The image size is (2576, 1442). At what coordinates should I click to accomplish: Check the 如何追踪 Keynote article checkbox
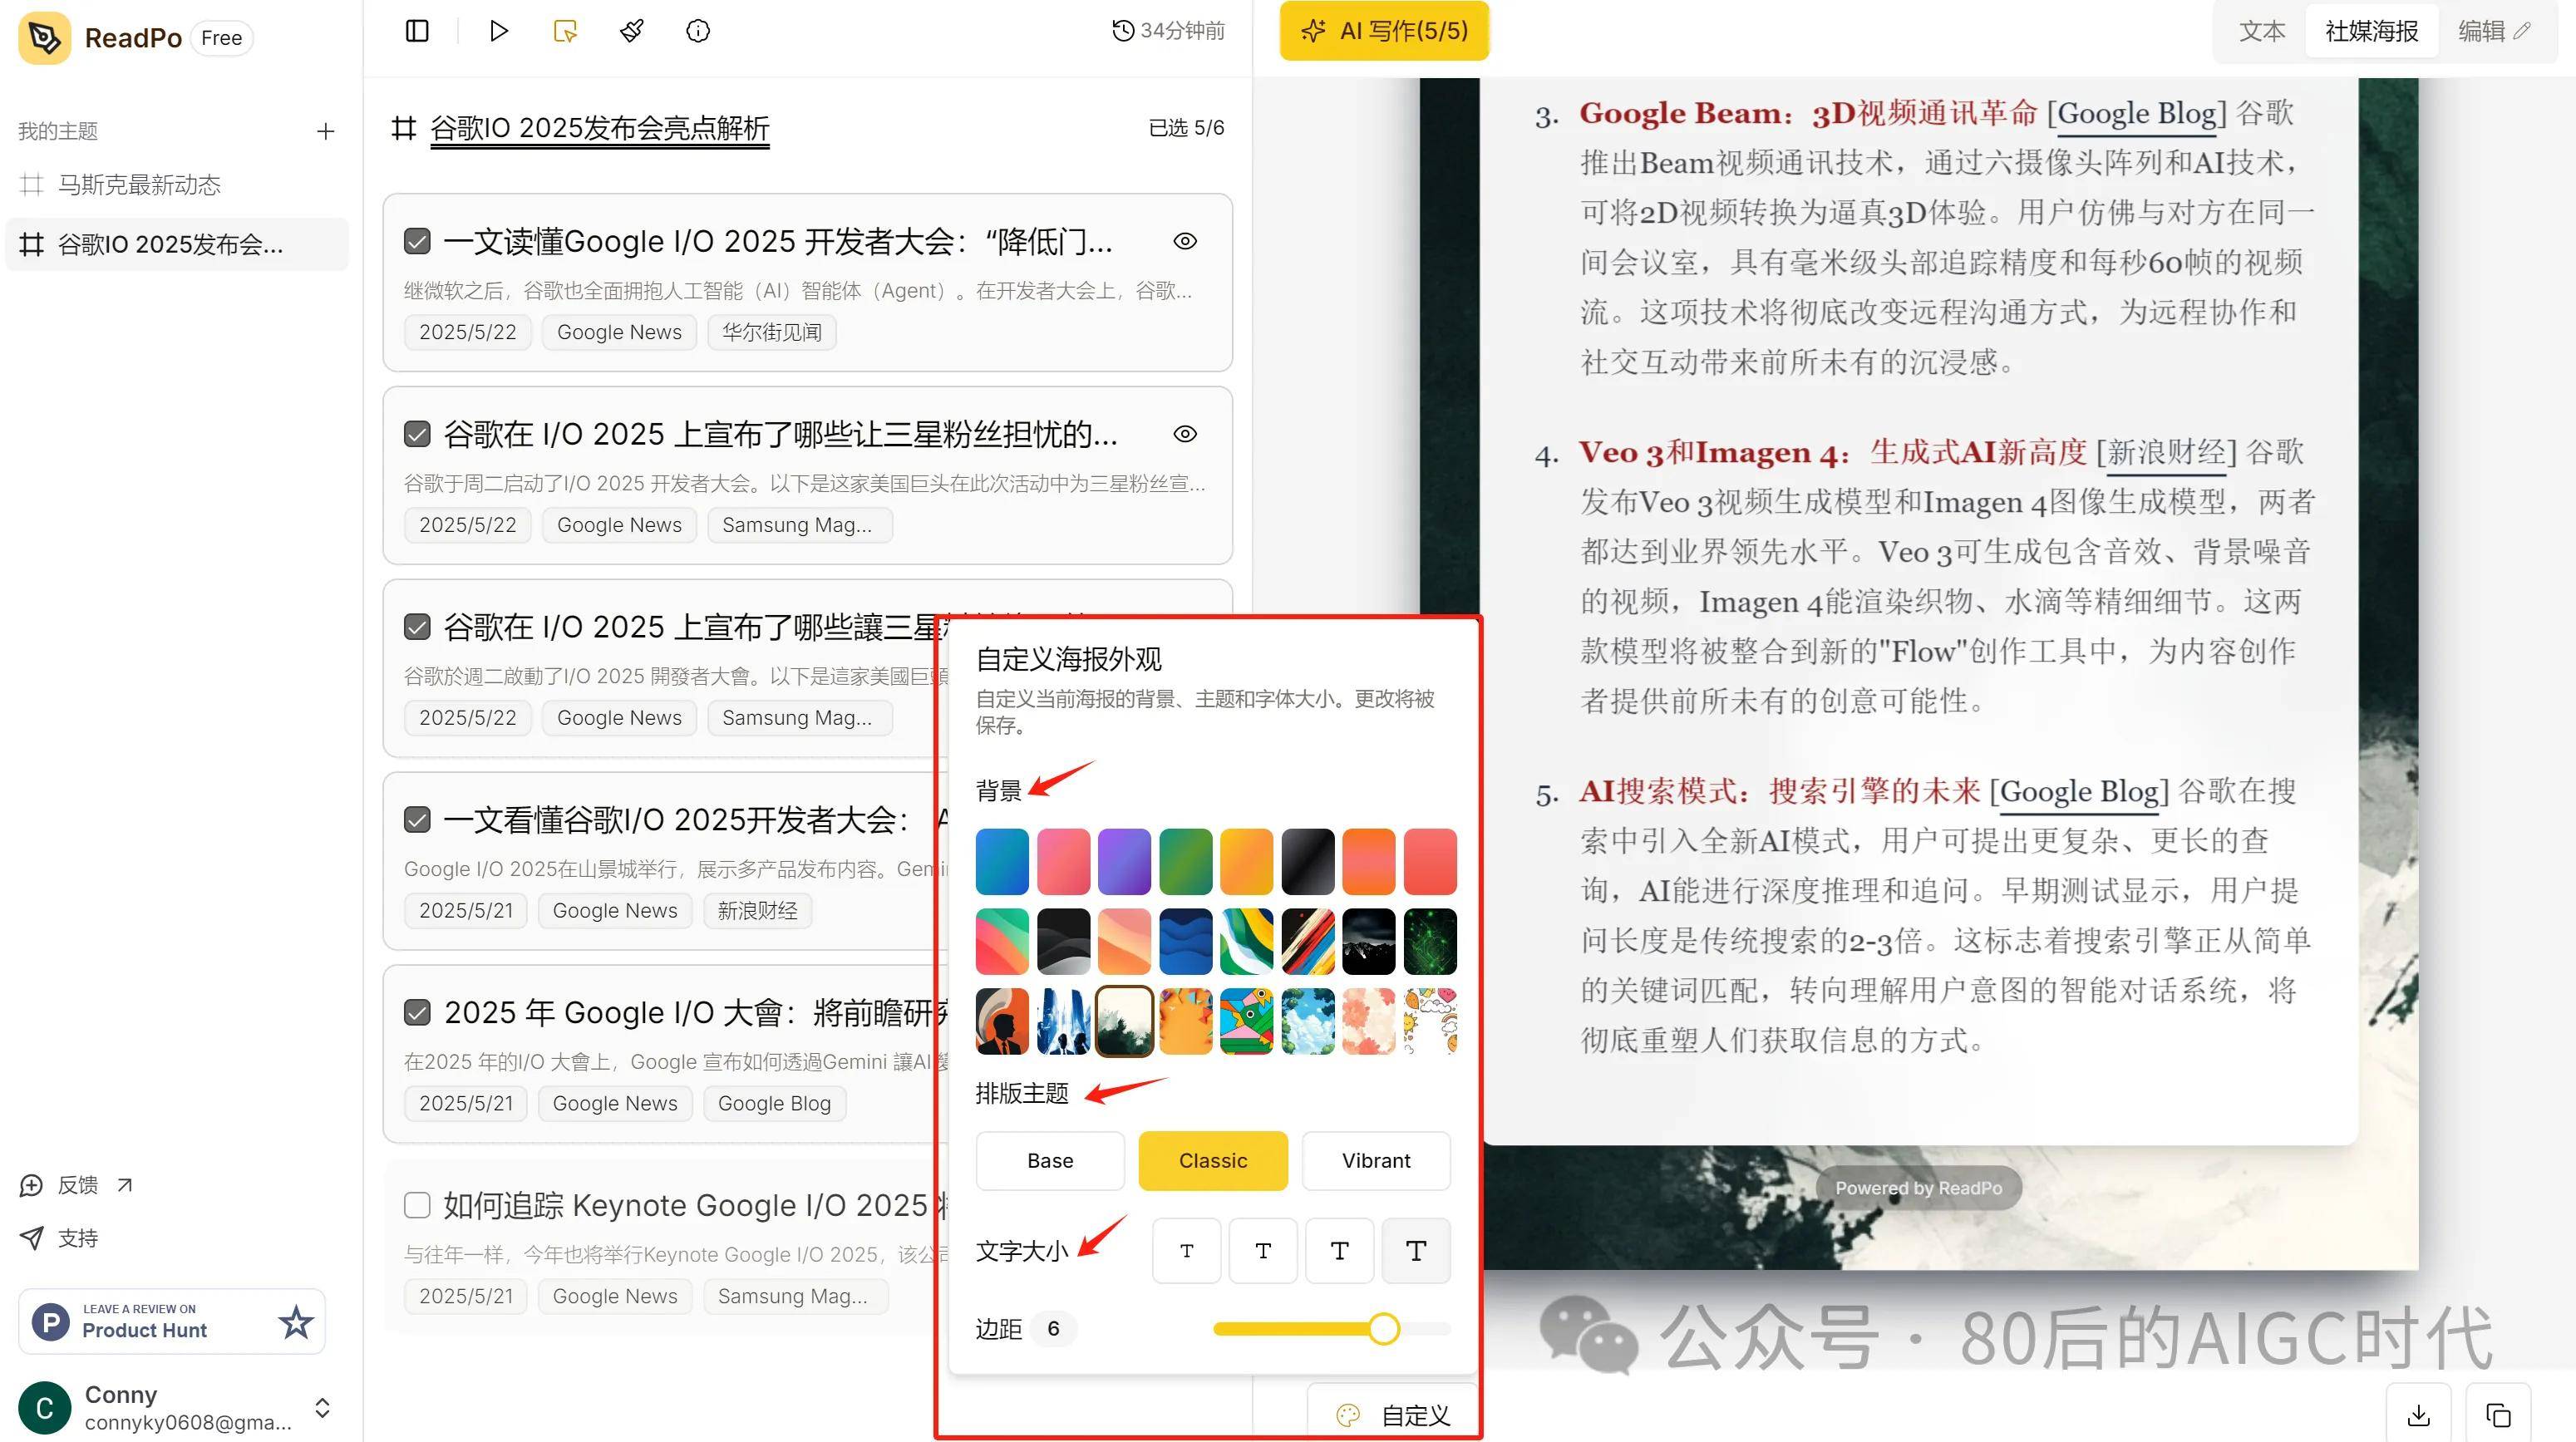[x=417, y=1205]
